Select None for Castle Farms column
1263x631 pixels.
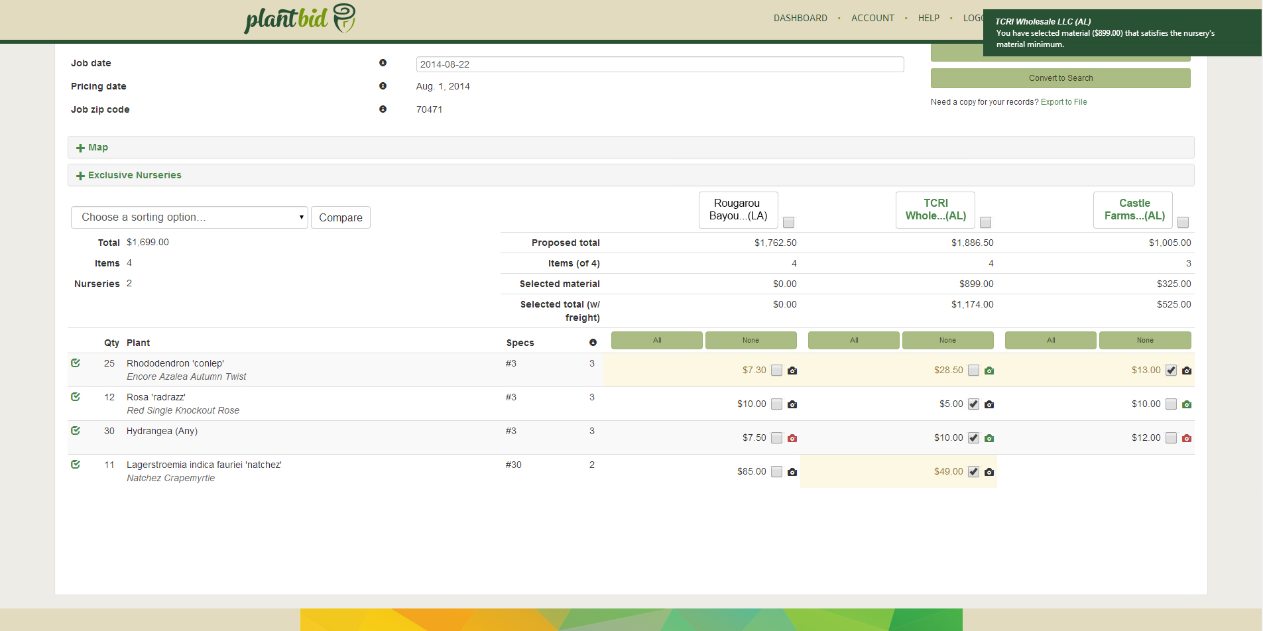[x=1145, y=340]
